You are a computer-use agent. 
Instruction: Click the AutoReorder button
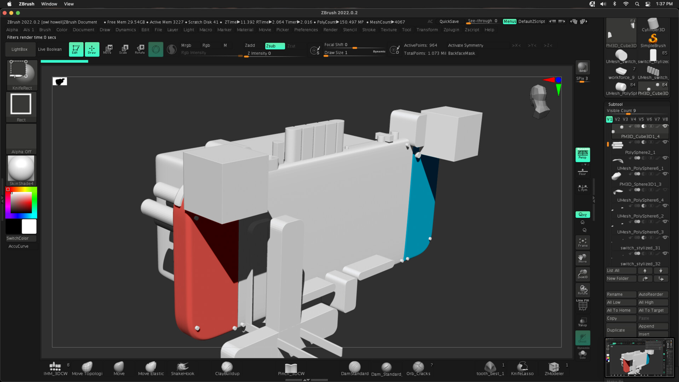tap(652, 294)
